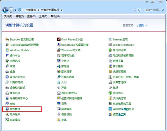Image resolution: width=167 pixels, height=131 pixels.
Task: Open the 英特尔 graphics icon
Action: [110, 109]
